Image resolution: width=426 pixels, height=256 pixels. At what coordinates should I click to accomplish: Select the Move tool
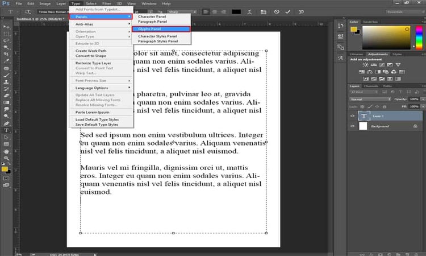pyautogui.click(x=6, y=27)
